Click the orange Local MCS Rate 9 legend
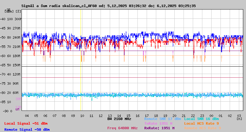This screenshot has height=132, width=246. click(x=201, y=123)
